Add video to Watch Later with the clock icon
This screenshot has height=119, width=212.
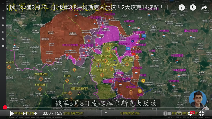point(193,7)
